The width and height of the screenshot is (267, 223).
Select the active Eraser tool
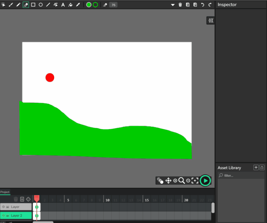(26, 5)
